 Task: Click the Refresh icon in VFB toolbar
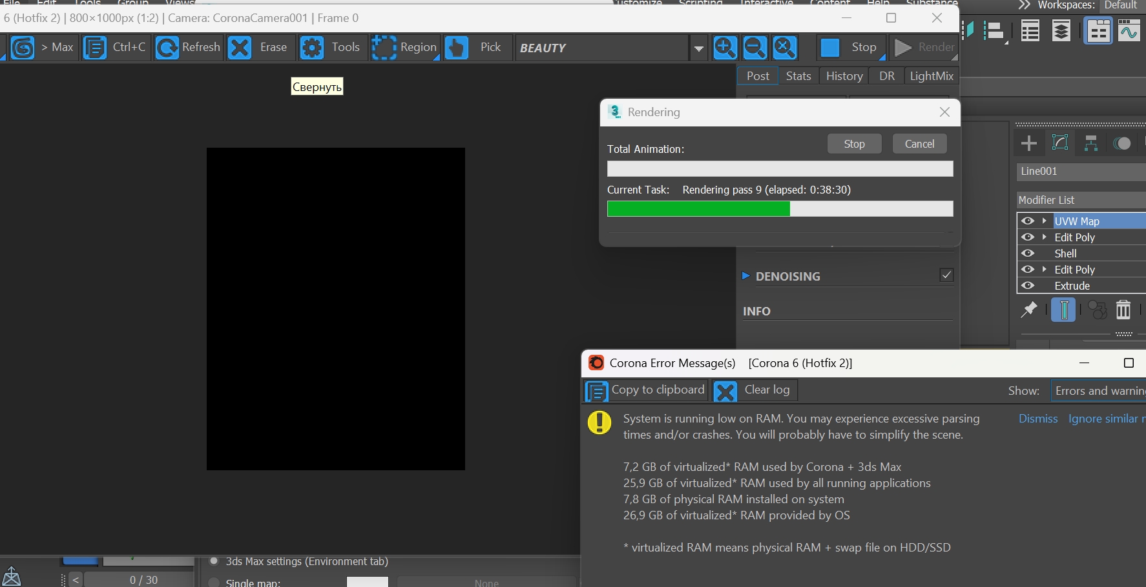point(167,48)
